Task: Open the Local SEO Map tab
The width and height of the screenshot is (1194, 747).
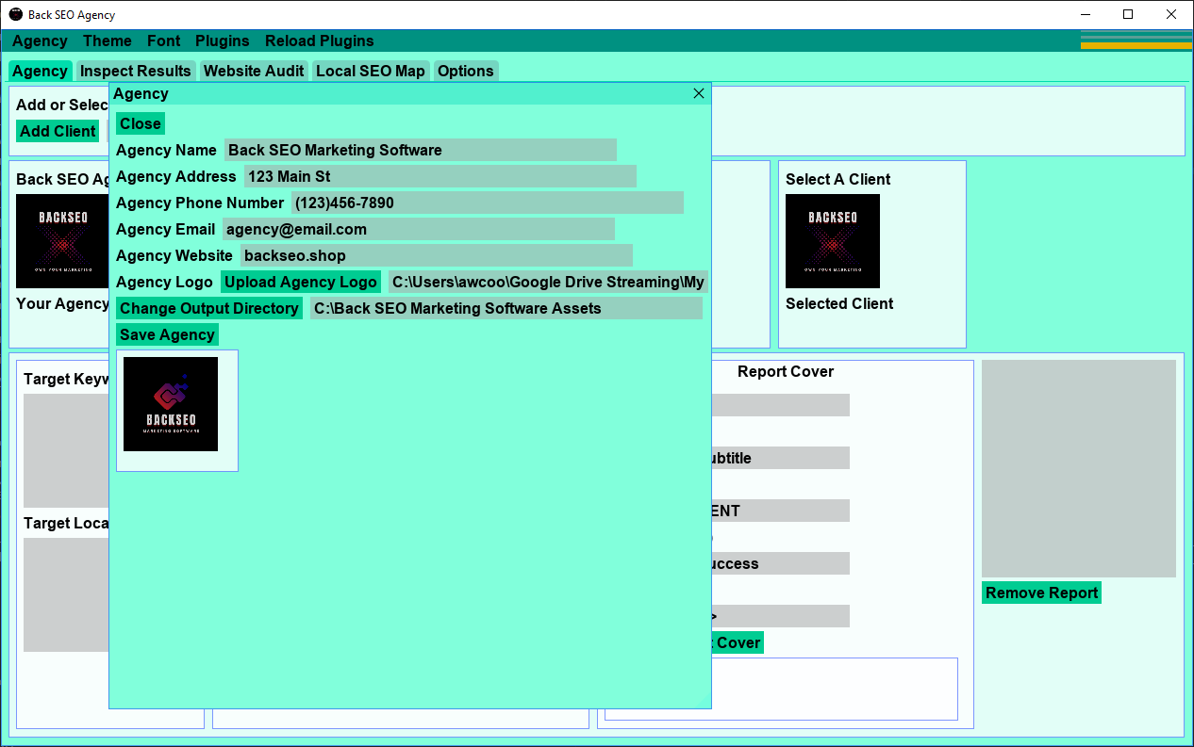Action: click(371, 71)
